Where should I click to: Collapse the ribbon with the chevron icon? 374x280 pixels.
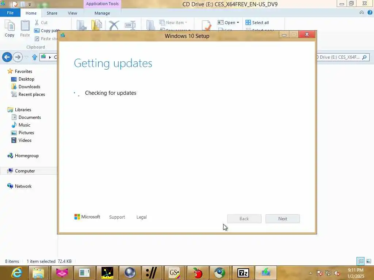pos(362,13)
